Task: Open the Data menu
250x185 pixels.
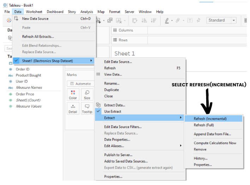Action: coord(18,12)
